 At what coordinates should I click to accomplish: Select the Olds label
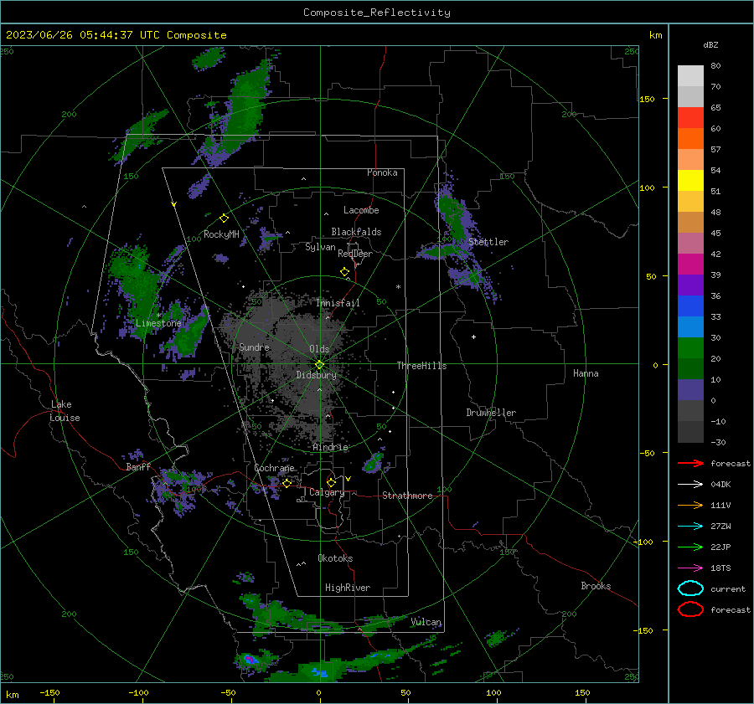(x=319, y=349)
